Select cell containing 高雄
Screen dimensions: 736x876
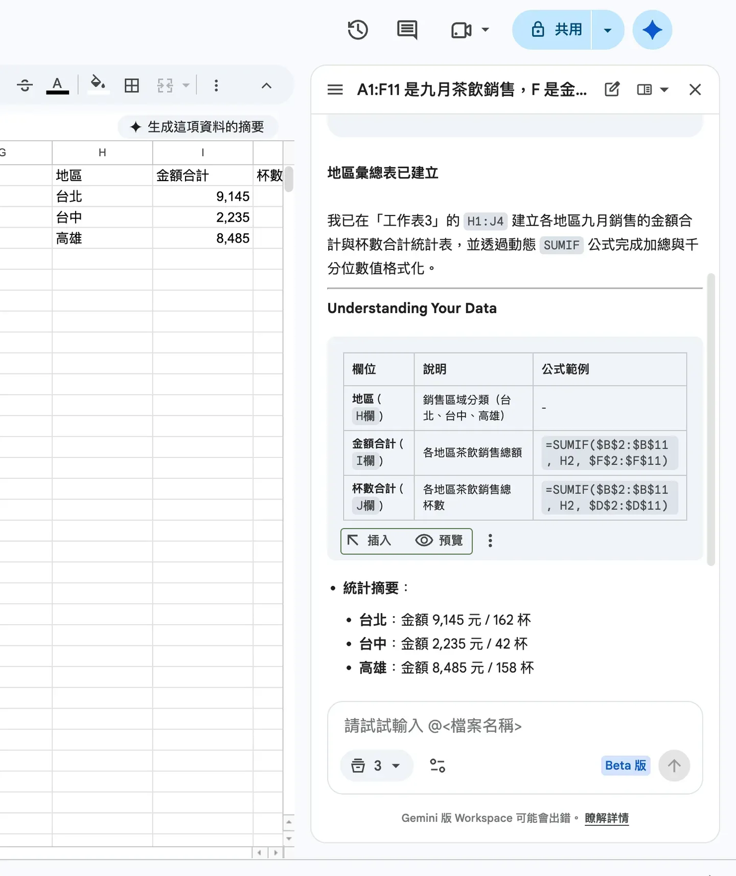(102, 238)
